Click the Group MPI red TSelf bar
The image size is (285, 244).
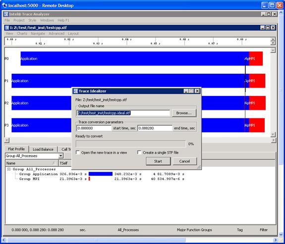(89, 179)
